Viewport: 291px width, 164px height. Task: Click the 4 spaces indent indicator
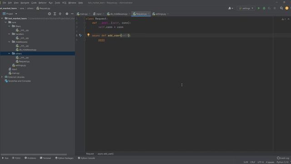tap(270, 162)
